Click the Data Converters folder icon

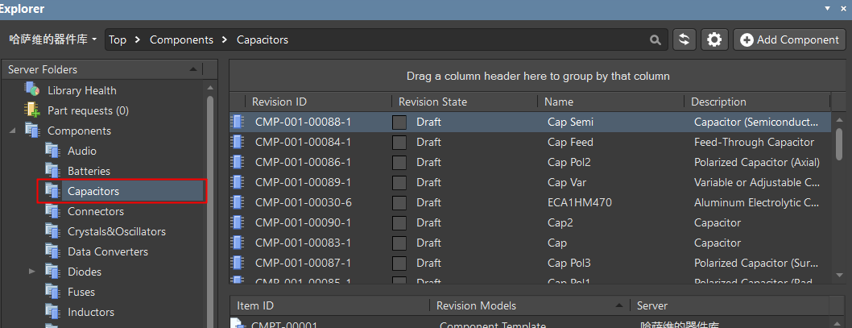pyautogui.click(x=52, y=251)
